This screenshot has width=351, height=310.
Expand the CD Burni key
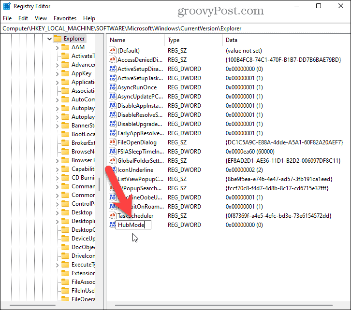coord(58,178)
